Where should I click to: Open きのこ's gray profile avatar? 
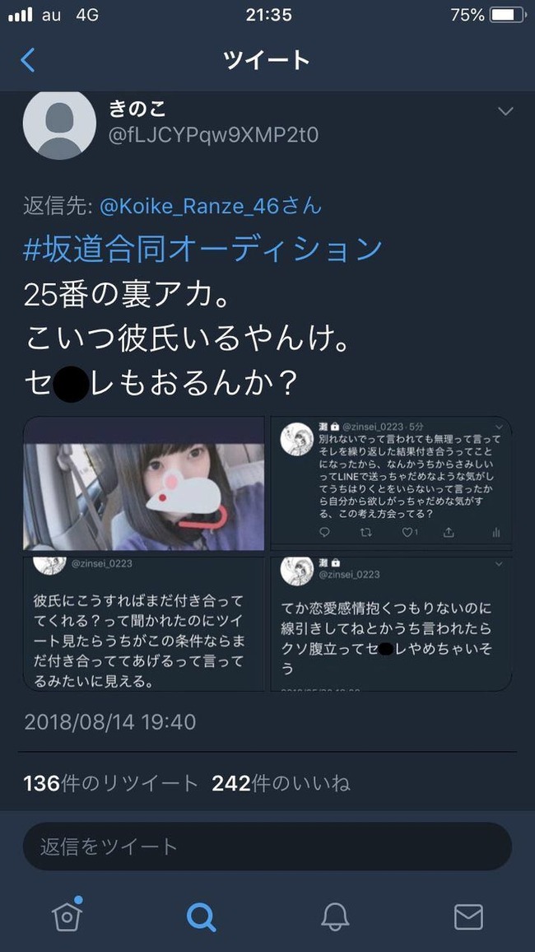point(59,126)
